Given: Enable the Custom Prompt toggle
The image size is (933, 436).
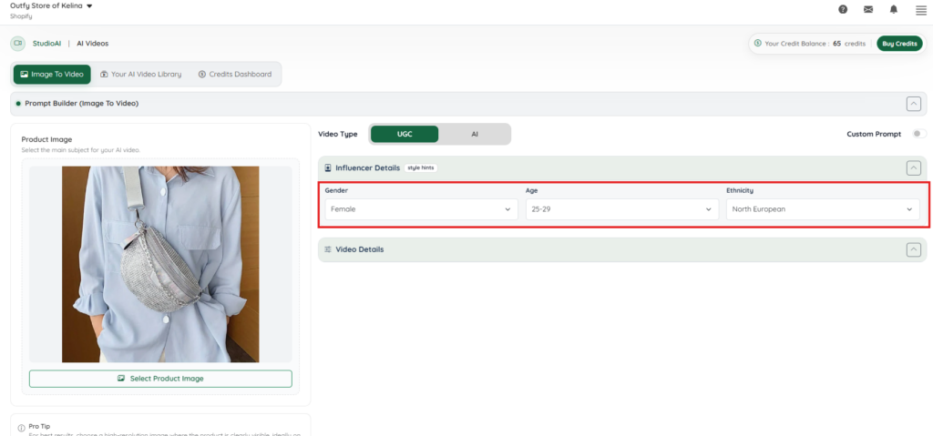Looking at the screenshot, I should tap(918, 134).
